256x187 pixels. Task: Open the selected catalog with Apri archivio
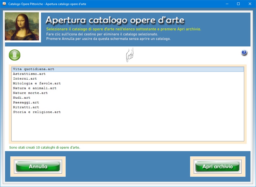[x=217, y=167]
